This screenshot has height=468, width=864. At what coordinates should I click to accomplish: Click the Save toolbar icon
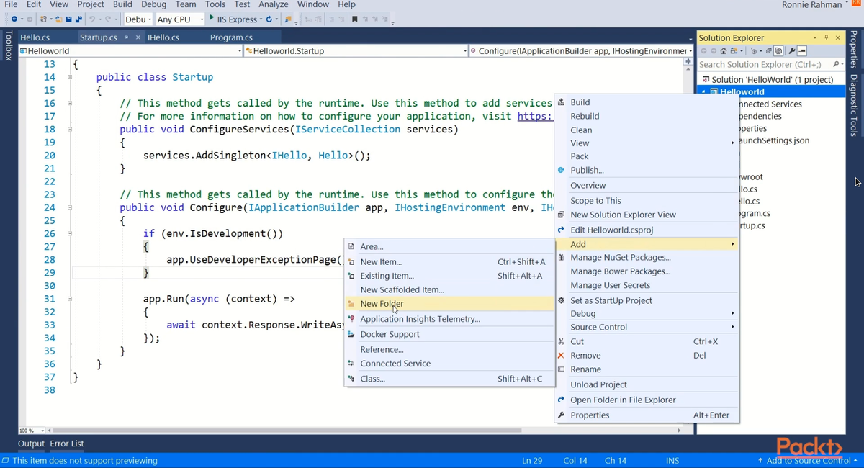coord(68,19)
